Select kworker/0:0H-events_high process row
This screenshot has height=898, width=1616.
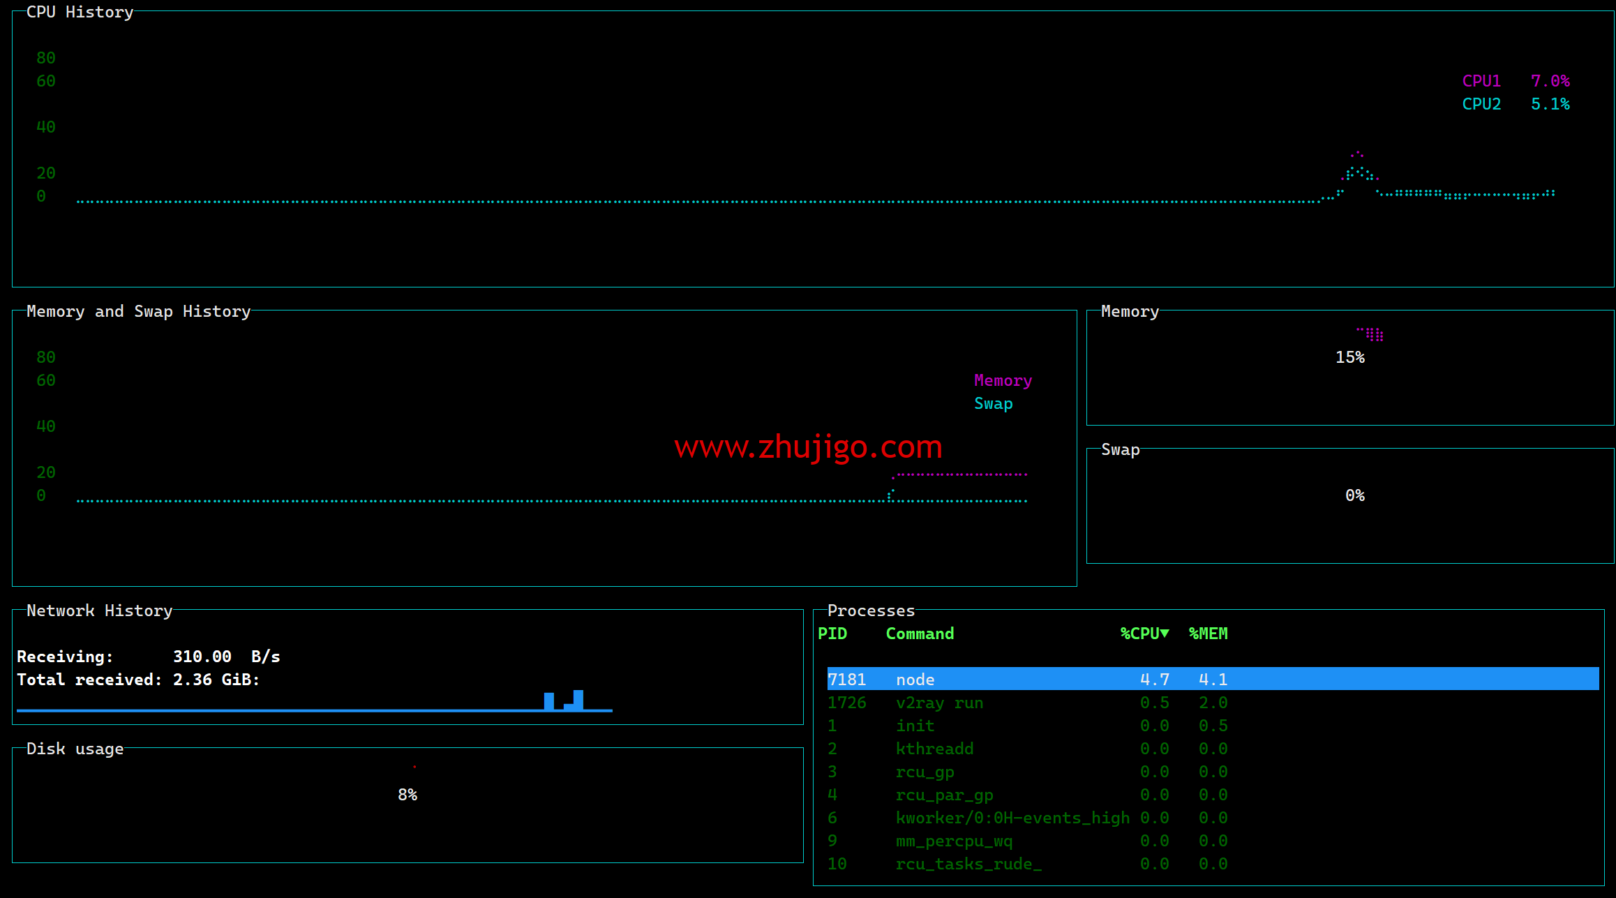coord(1012,818)
